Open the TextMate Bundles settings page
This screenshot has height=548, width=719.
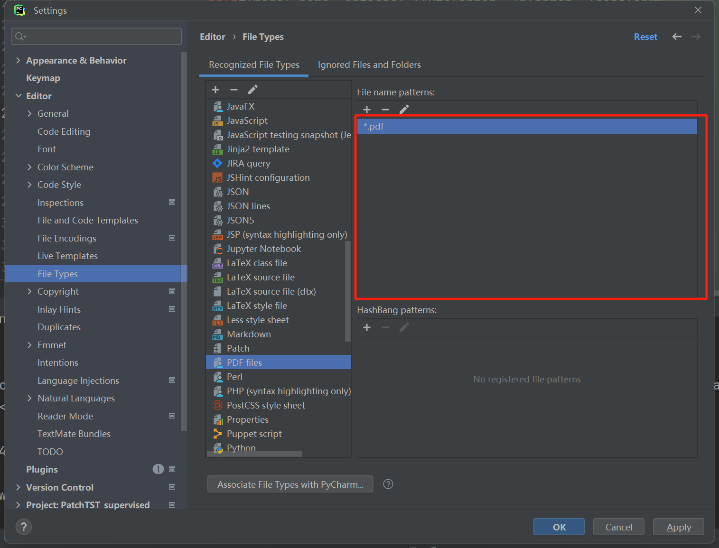coord(74,434)
